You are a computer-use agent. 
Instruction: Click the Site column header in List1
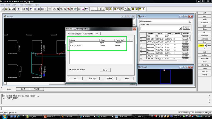[160, 34]
